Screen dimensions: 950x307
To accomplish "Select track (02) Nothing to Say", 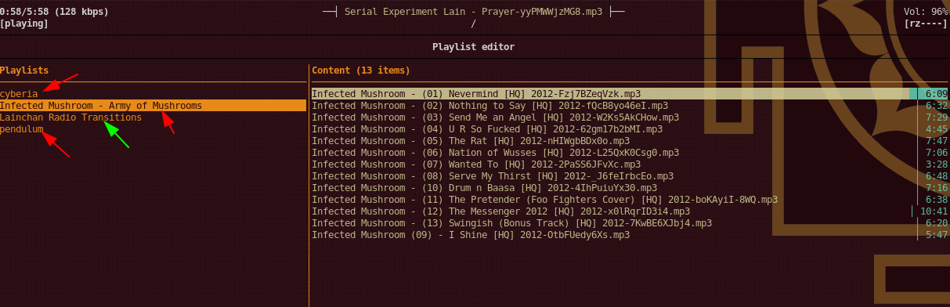I will tap(489, 106).
